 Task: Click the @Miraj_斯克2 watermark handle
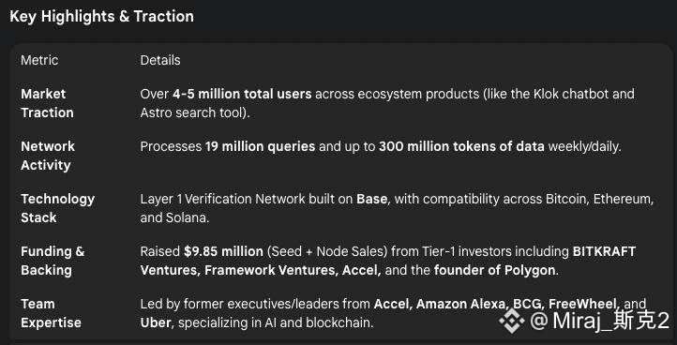tap(600, 321)
